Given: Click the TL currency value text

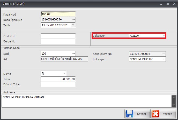Looking at the screenshot, I should coord(43,73).
